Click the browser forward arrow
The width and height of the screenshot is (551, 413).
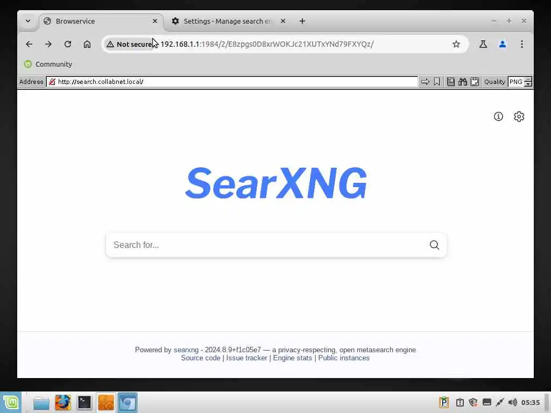click(x=48, y=44)
